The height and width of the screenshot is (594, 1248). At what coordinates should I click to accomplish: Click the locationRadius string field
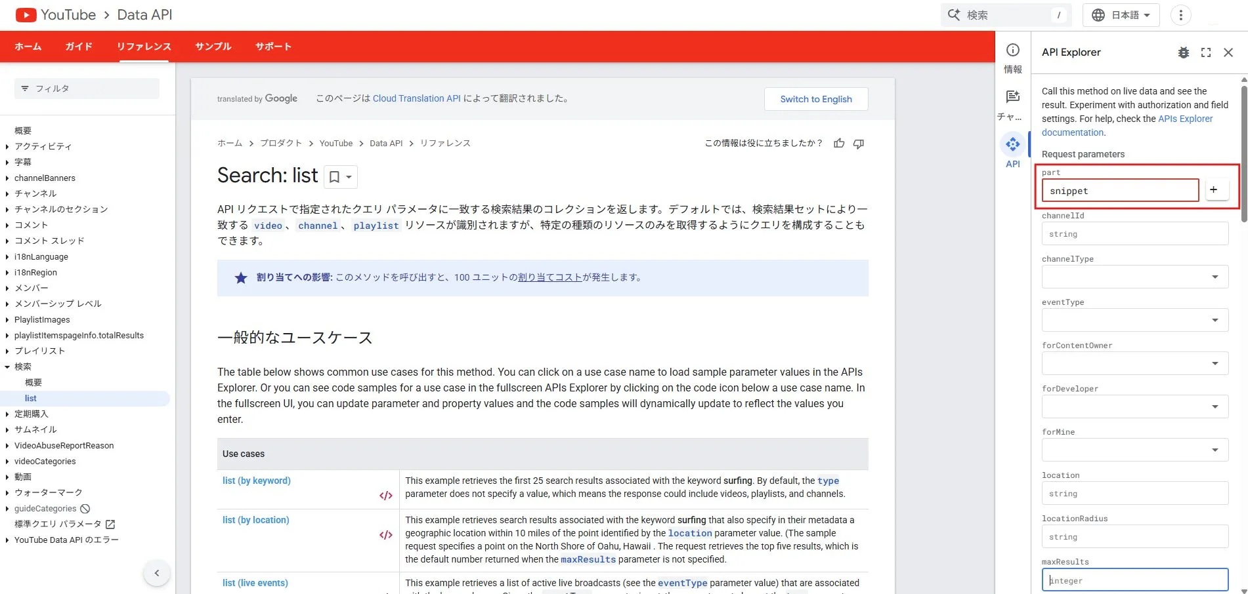coord(1135,536)
